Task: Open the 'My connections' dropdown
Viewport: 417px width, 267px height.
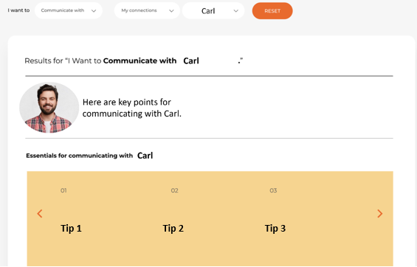Action: 147,10
